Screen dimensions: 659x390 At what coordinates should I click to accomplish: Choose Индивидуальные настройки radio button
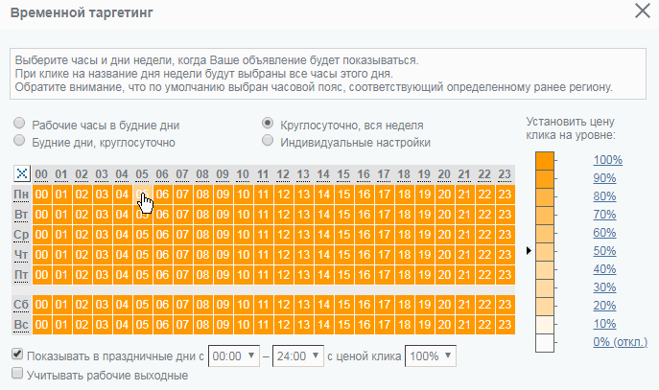click(x=268, y=140)
